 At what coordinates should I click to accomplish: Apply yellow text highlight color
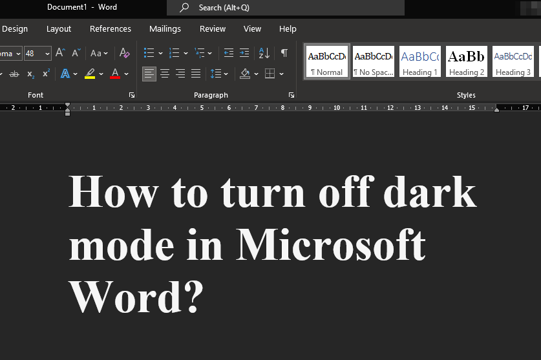[90, 74]
